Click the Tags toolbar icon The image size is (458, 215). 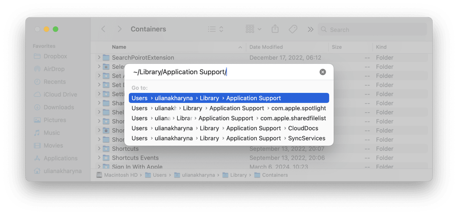click(293, 29)
